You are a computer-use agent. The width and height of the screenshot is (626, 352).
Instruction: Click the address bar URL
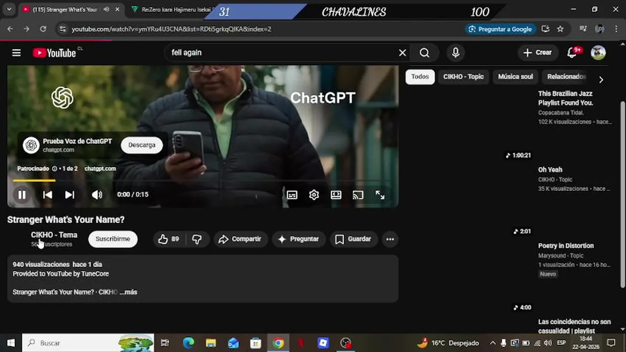[x=171, y=29]
